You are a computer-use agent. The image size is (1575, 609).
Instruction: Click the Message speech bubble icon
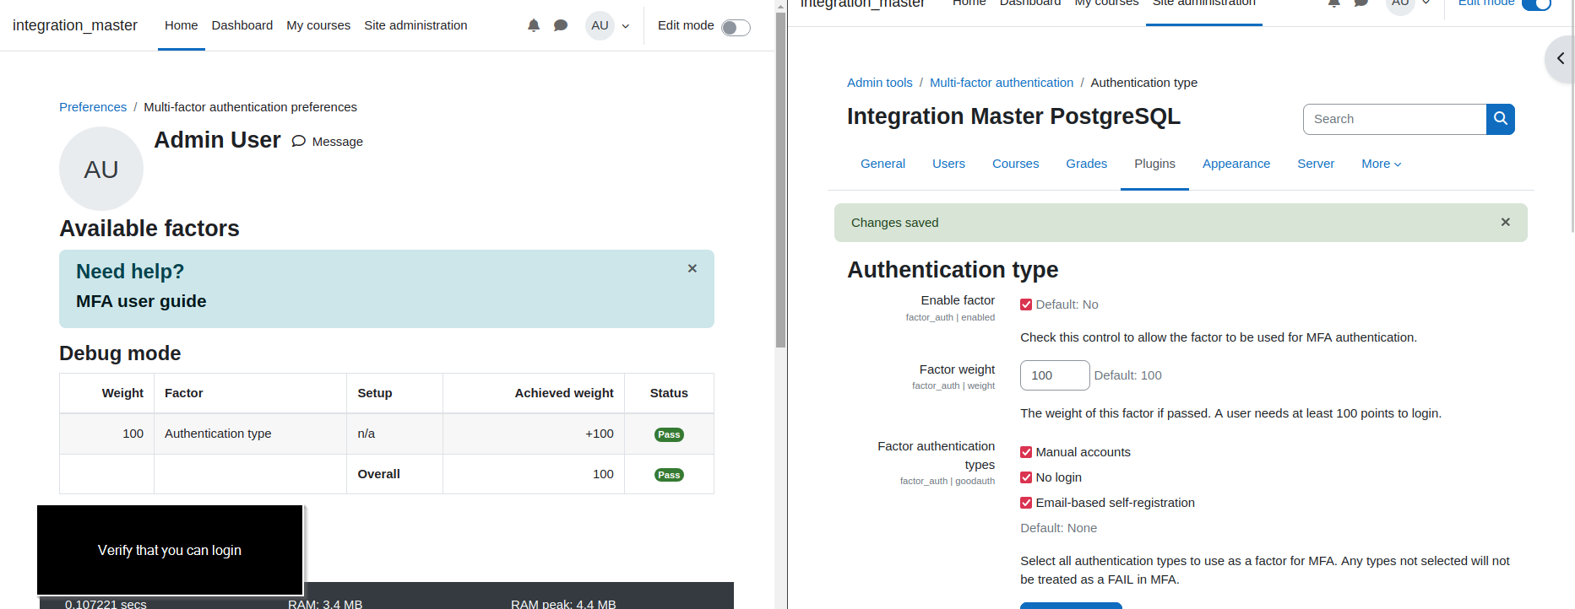pos(299,142)
